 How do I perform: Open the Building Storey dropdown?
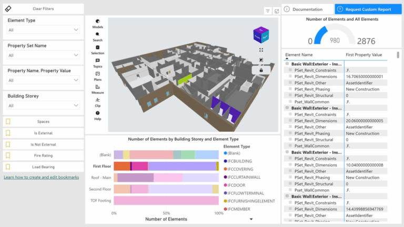(43, 106)
